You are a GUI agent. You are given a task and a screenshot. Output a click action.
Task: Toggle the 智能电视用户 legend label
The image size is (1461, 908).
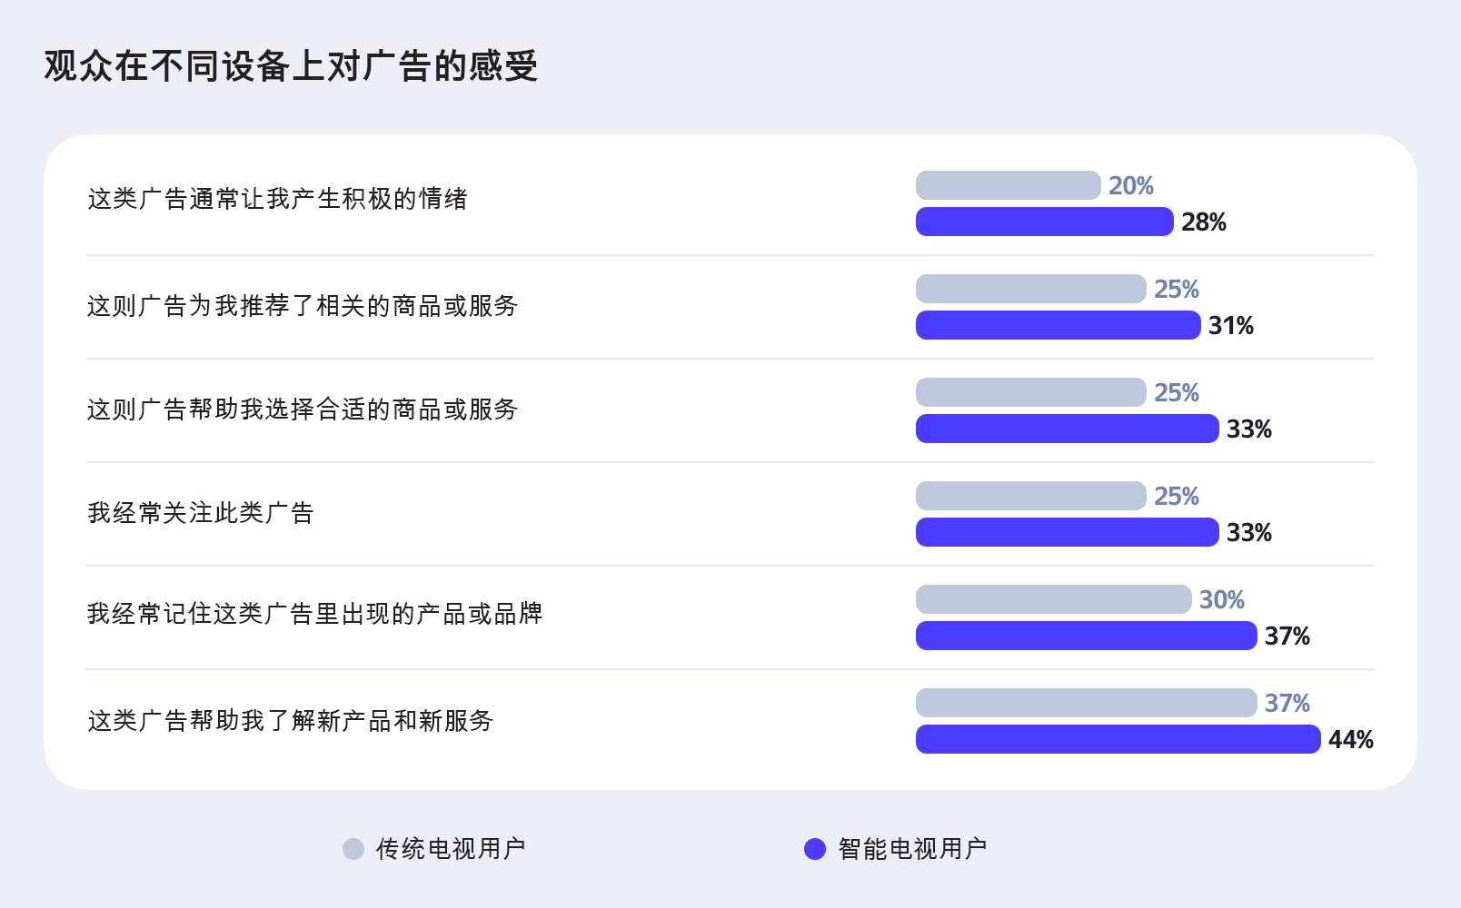click(912, 849)
